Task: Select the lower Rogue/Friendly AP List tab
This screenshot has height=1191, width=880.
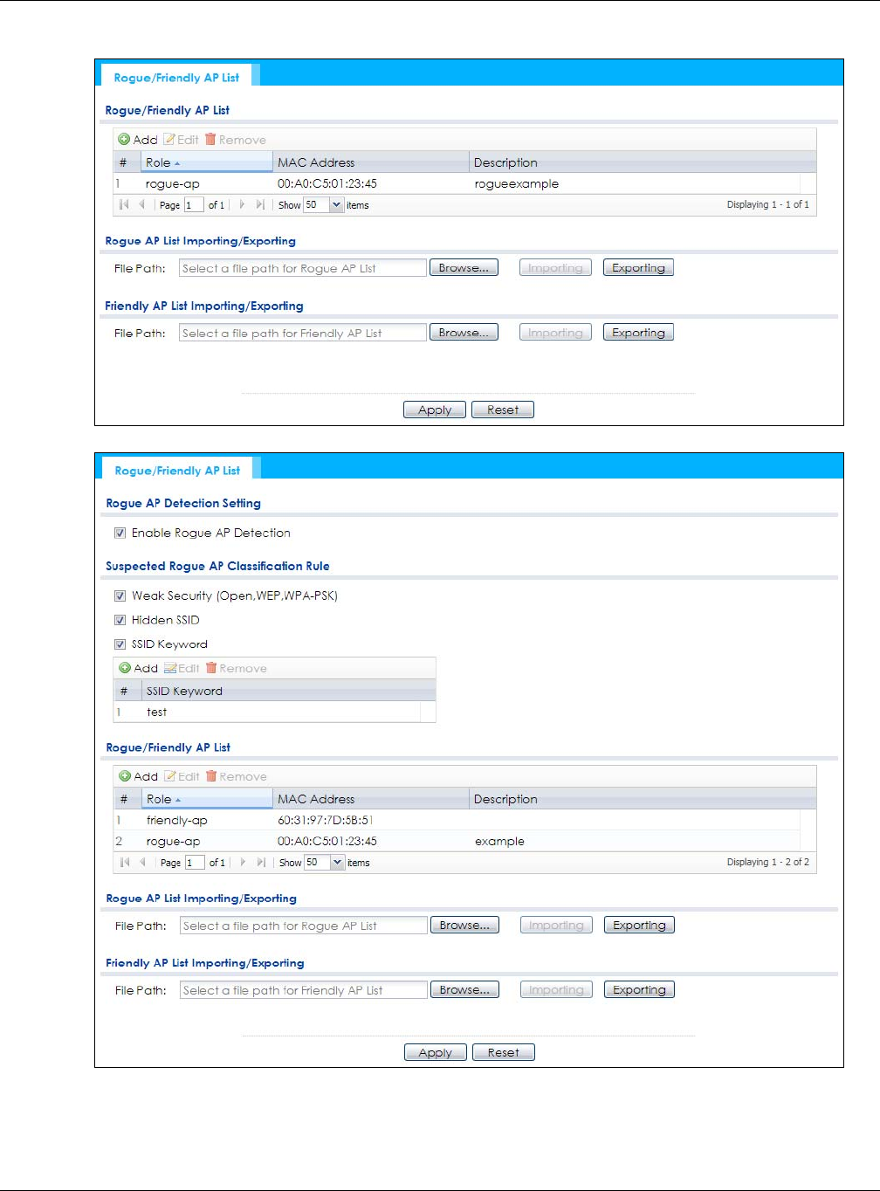Action: pos(177,470)
